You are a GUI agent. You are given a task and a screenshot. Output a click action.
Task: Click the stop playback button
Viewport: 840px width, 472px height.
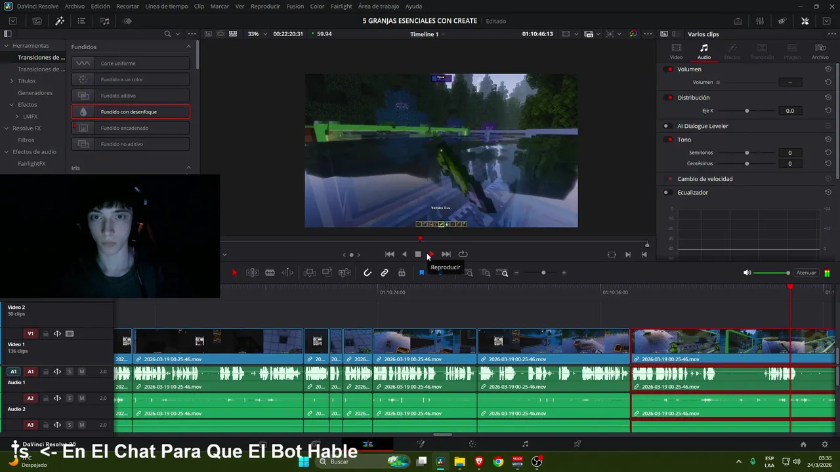click(418, 254)
